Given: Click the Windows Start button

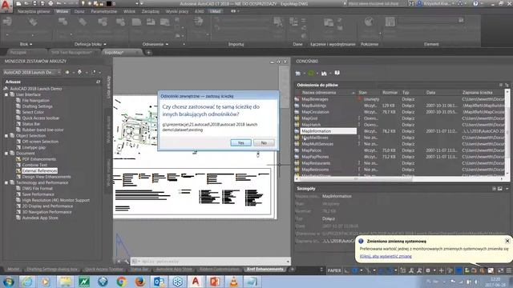Looking at the screenshot, I should [x=9, y=282].
